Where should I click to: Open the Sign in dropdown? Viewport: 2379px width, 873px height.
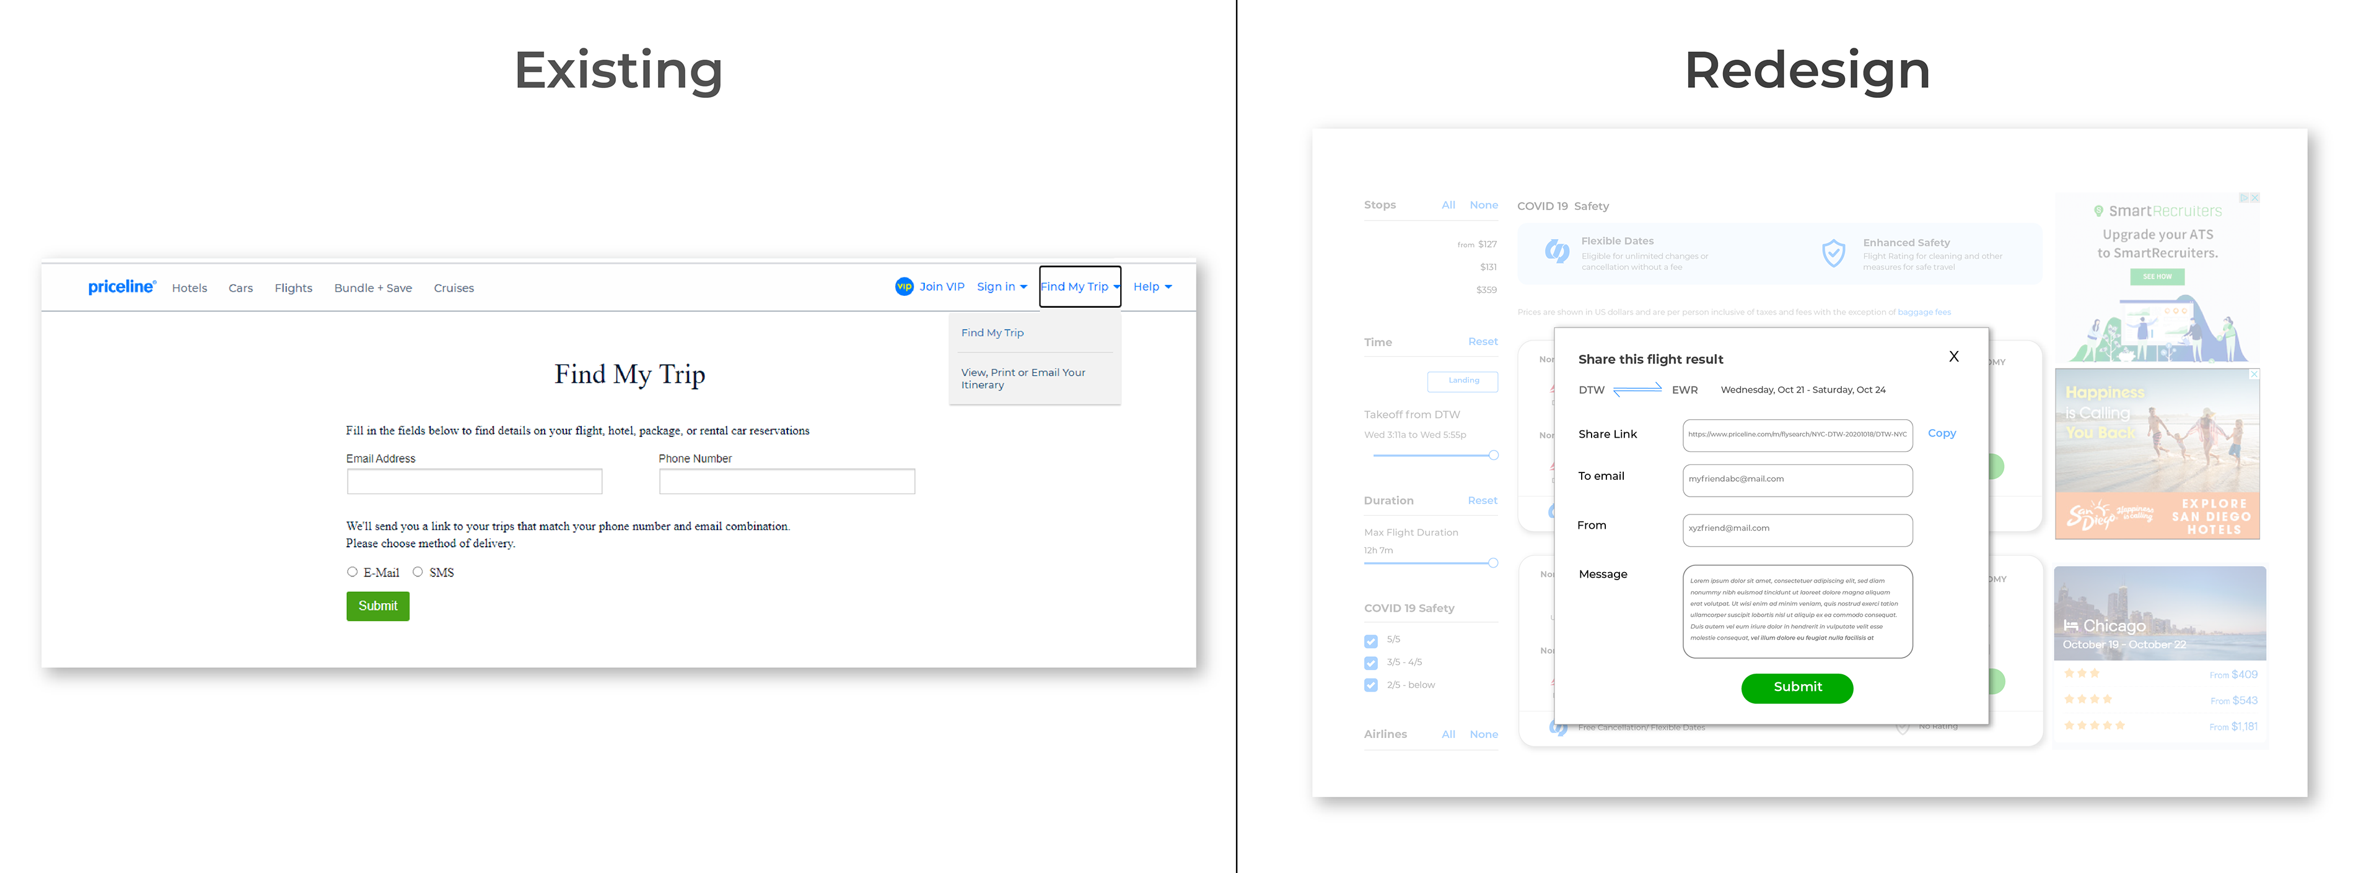coord(1001,287)
